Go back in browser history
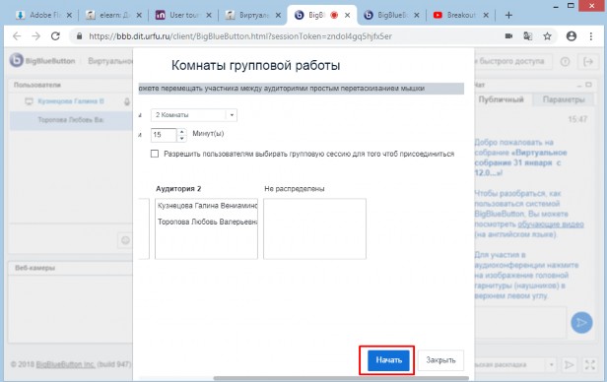607x382 pixels. [x=17, y=36]
